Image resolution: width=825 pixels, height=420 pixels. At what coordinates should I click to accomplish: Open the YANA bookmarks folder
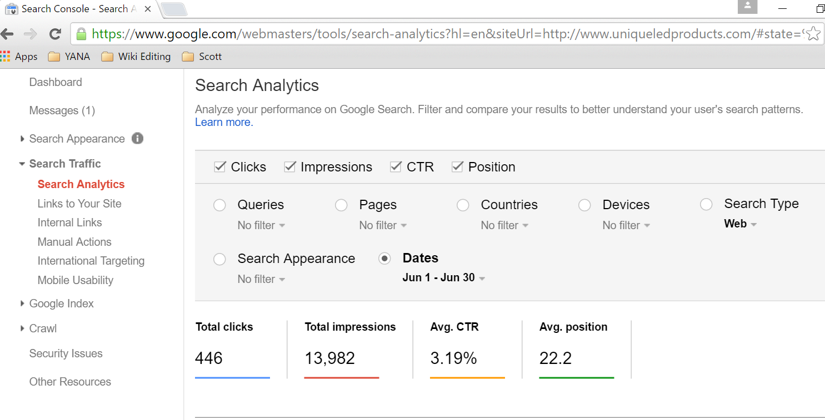point(69,57)
